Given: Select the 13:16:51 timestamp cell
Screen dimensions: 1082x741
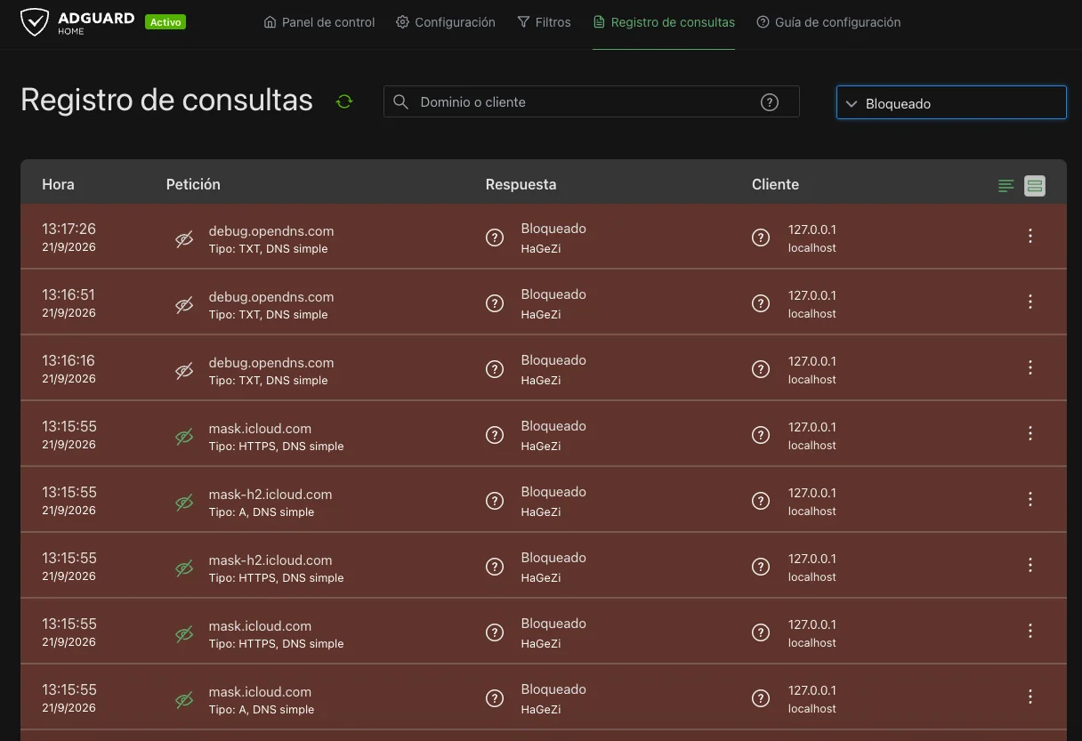Looking at the screenshot, I should [69, 302].
